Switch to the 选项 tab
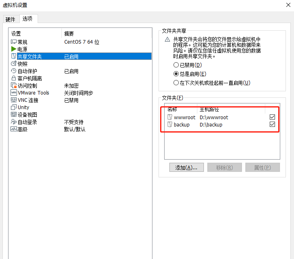Image resolution: width=294 pixels, height=259 pixels. pyautogui.click(x=28, y=19)
